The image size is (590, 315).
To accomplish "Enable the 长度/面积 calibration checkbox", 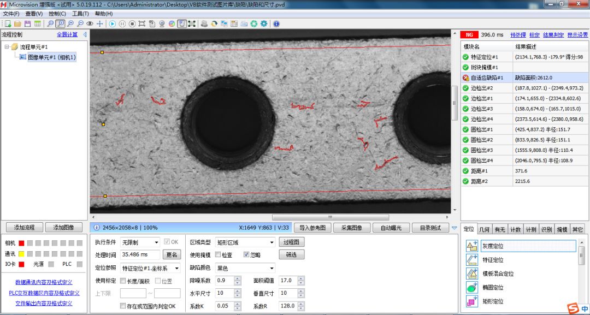I will click(x=123, y=281).
